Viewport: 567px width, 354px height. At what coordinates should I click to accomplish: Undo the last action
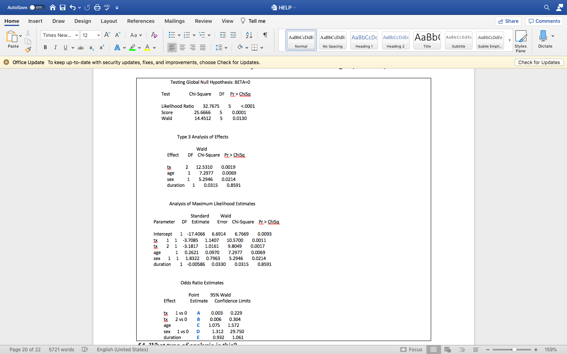[x=72, y=7]
